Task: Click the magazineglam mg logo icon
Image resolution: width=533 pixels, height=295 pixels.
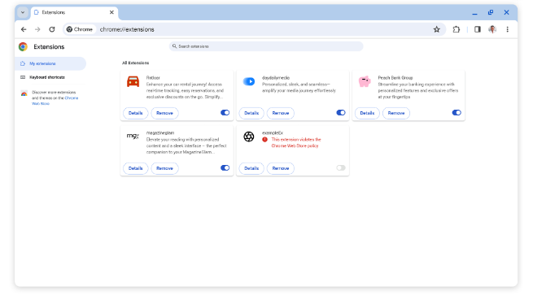Action: tap(133, 136)
